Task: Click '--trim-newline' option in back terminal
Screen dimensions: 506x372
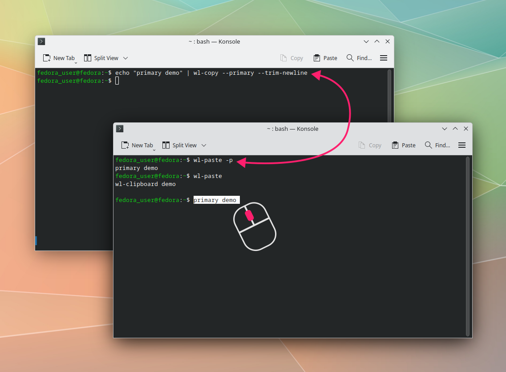Action: point(282,73)
